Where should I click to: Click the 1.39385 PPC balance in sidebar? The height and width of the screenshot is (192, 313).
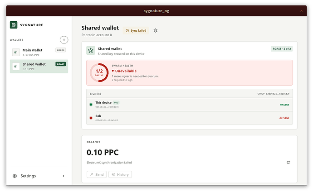[x=31, y=55]
